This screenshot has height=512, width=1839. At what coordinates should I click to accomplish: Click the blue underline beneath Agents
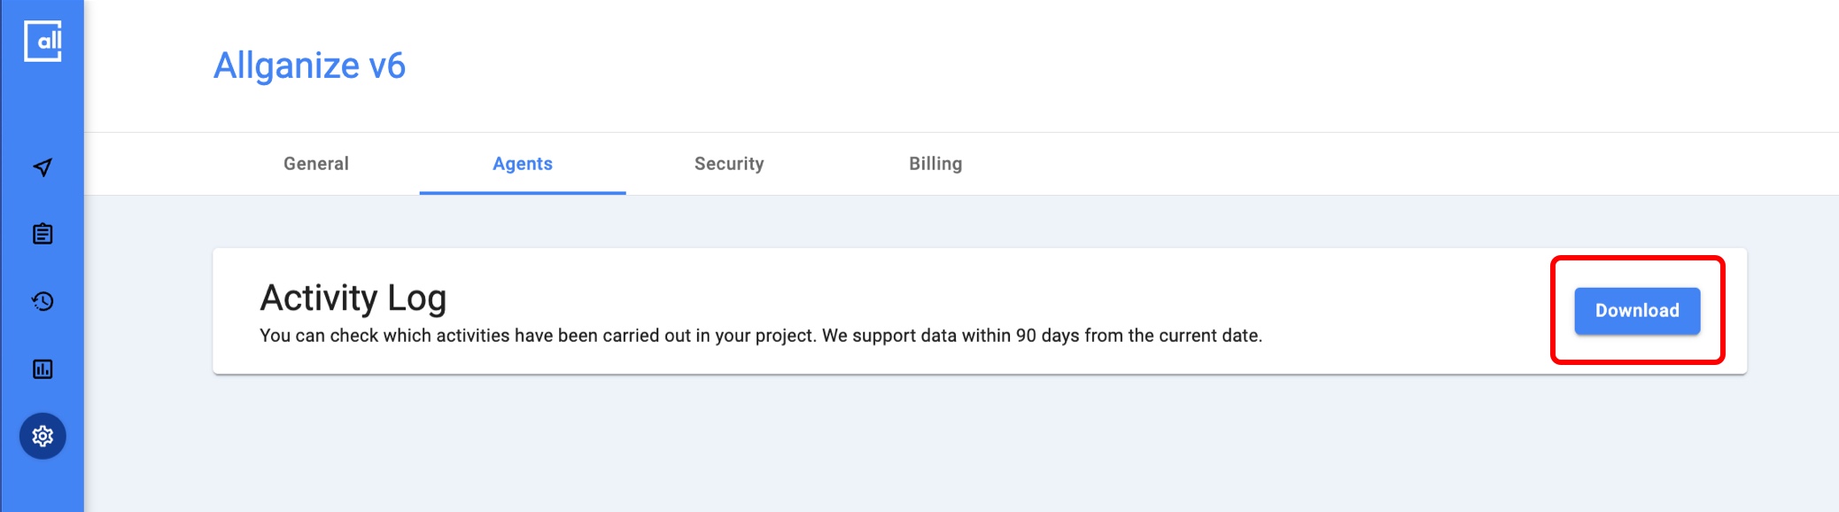[523, 192]
